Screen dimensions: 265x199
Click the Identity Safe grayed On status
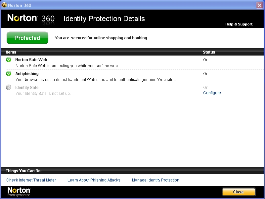(x=206, y=88)
